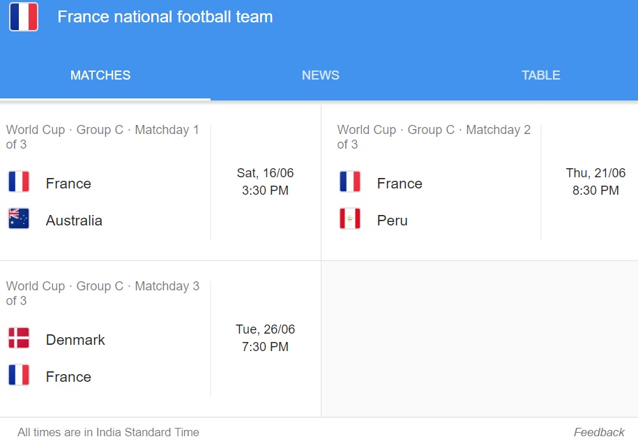Click the France national football team title
This screenshot has height=446, width=638.
coord(165,17)
